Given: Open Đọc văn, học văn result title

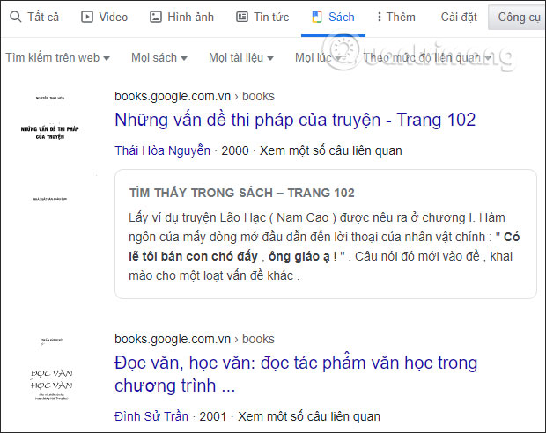Looking at the screenshot, I should 296,374.
